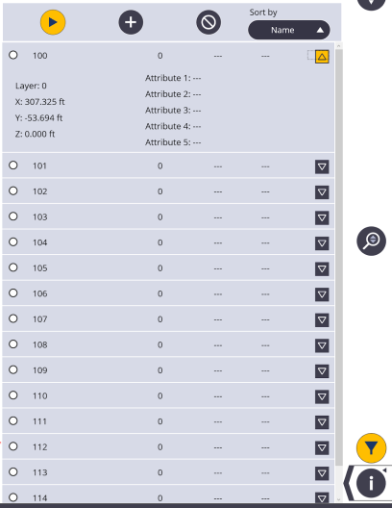Click the yellow play button
Screen dimensions: 392x508
pyautogui.click(x=53, y=22)
